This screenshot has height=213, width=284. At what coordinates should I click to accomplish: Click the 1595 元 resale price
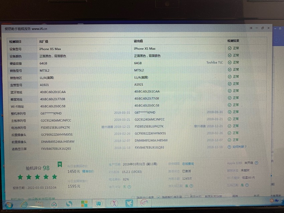[x=74, y=186]
